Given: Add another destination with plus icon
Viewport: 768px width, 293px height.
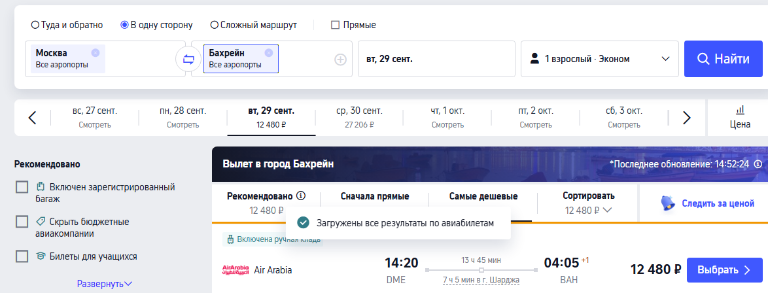Looking at the screenshot, I should tap(340, 60).
